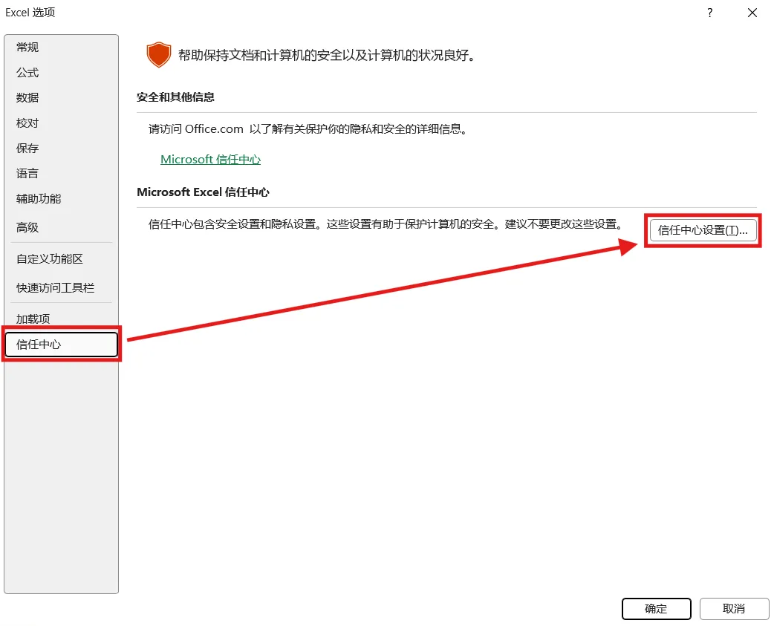
Task: Click the sentence starting 请访问 Office.com
Action: point(308,129)
